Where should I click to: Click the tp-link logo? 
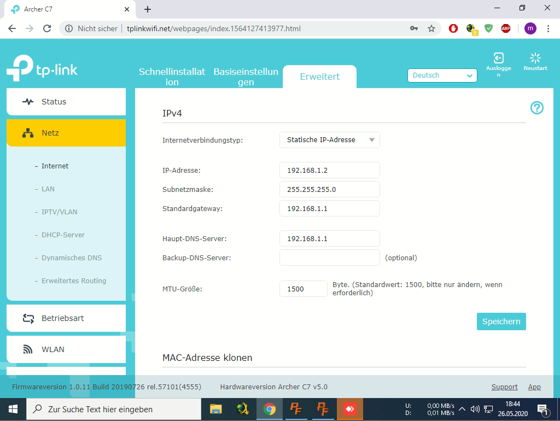[x=42, y=68]
